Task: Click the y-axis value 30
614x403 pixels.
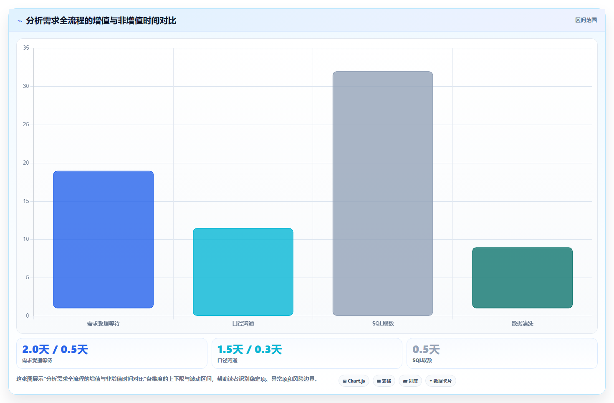Action: coord(26,86)
